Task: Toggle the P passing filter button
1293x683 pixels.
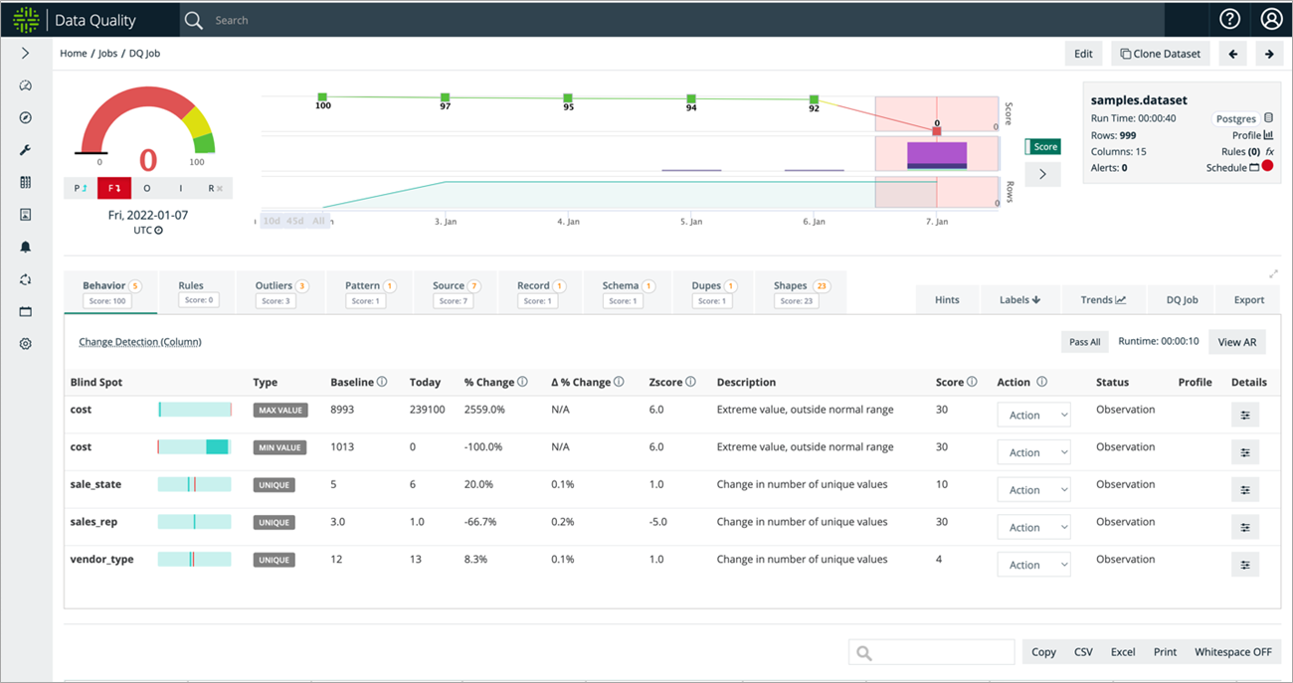Action: (x=81, y=188)
